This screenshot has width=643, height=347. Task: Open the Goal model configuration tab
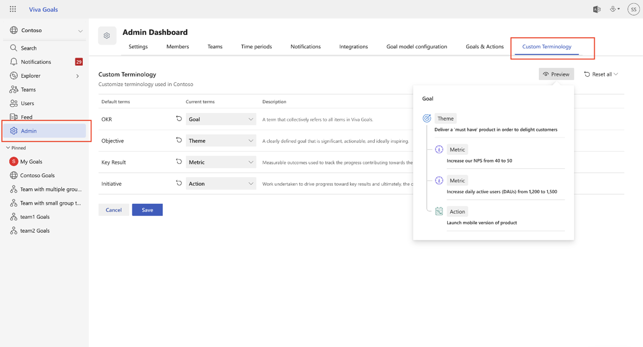(x=416, y=47)
